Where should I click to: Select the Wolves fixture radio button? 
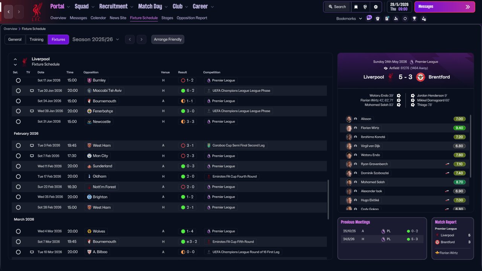click(18, 231)
